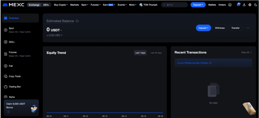The image size is (259, 118).
Task: Select Spot in sidebar
Action: 20,30
